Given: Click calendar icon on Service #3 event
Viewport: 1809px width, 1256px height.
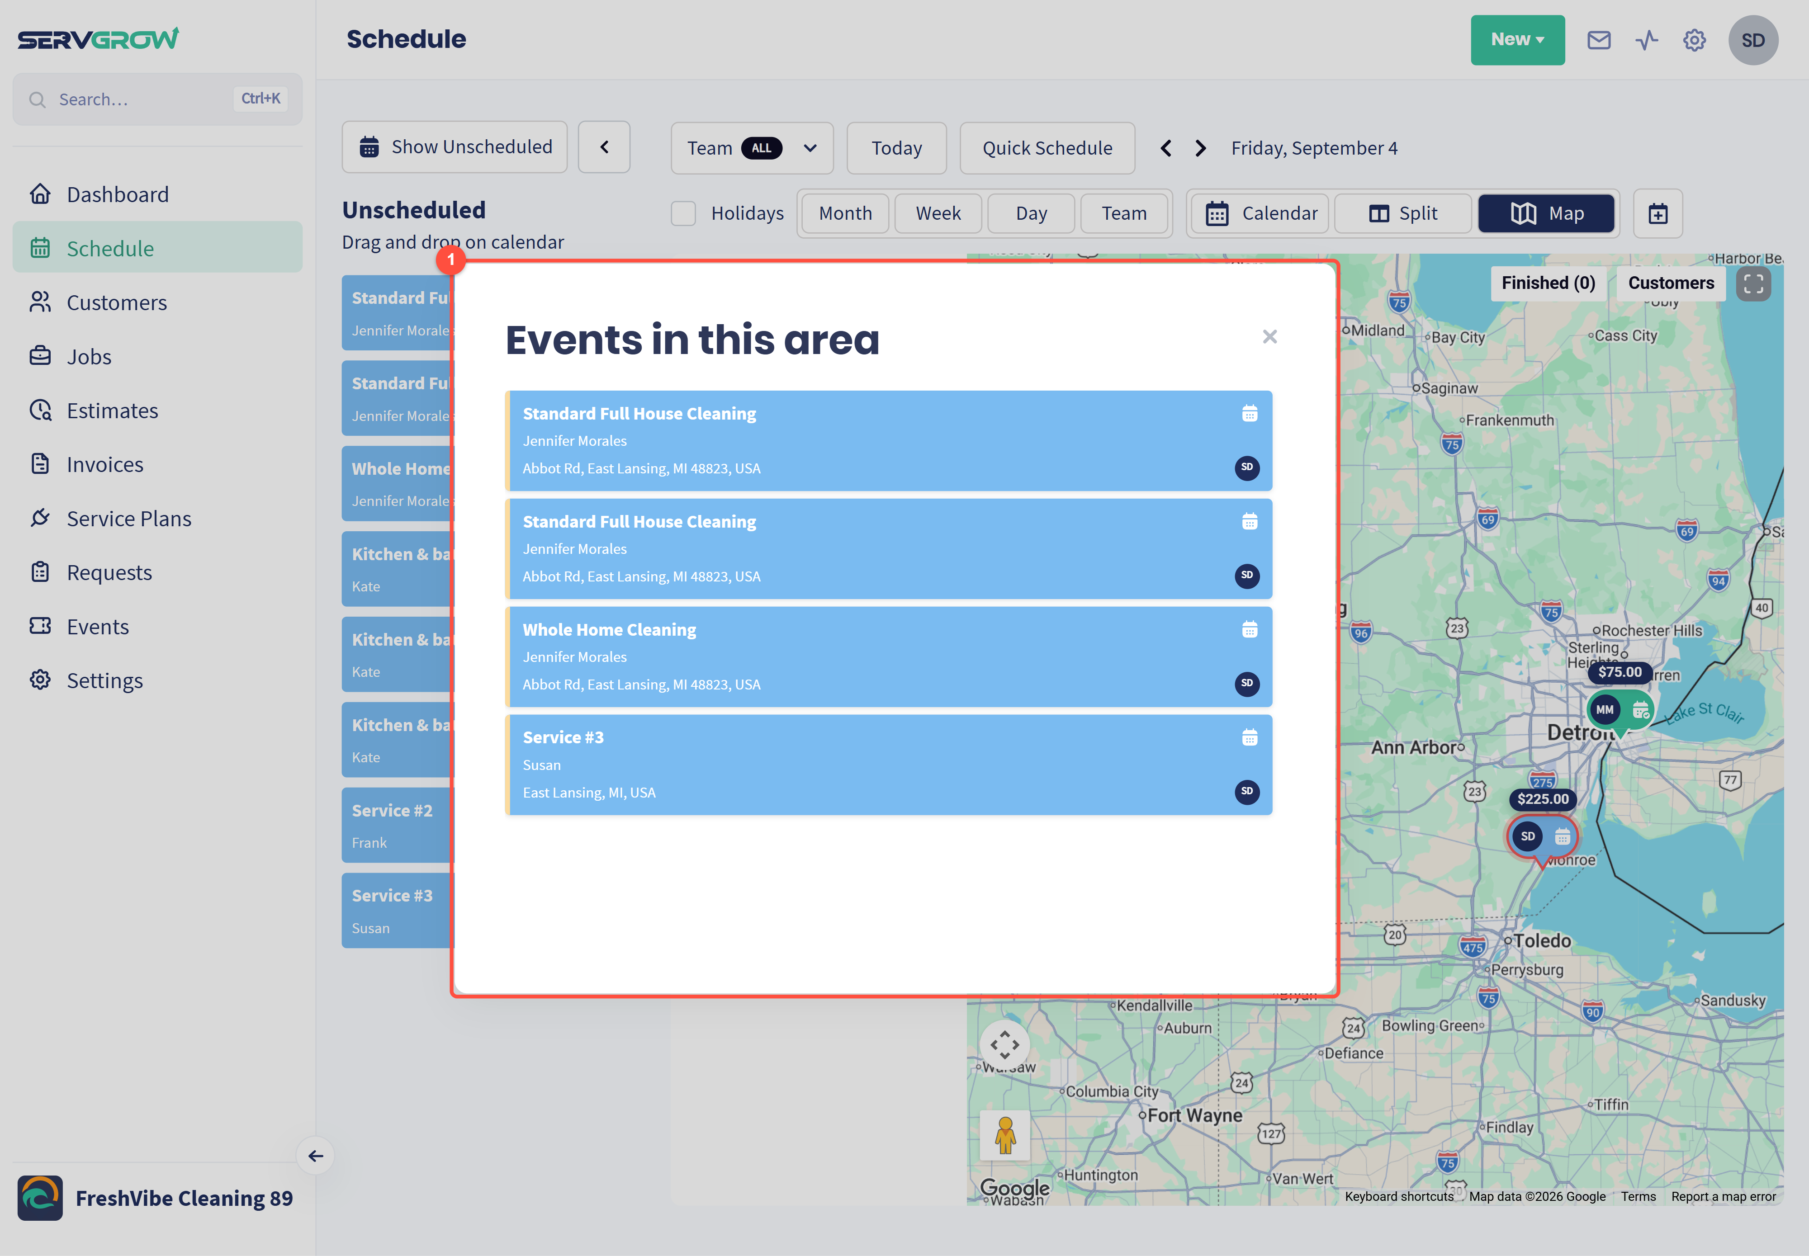Looking at the screenshot, I should pos(1249,737).
